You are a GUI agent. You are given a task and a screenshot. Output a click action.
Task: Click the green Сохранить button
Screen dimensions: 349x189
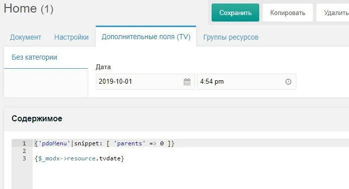235,13
